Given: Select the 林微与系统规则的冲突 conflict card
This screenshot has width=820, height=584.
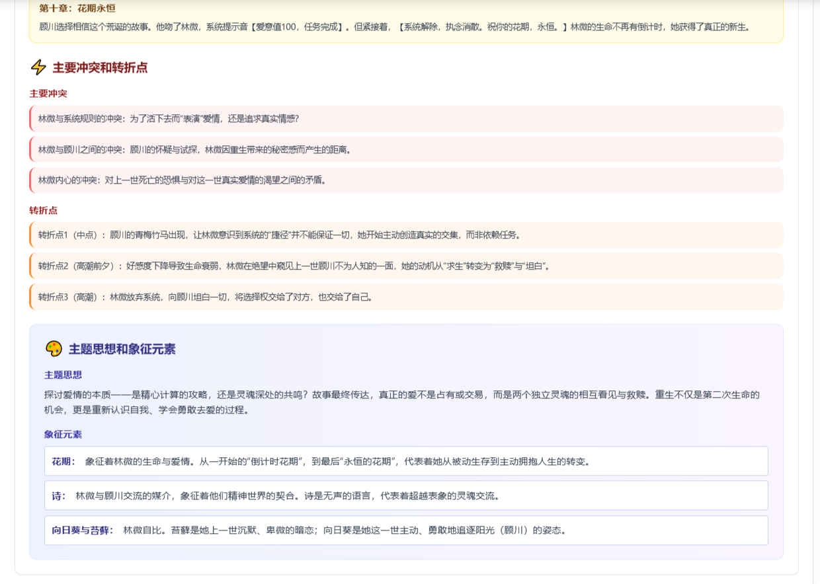Looking at the screenshot, I should click(x=406, y=118).
